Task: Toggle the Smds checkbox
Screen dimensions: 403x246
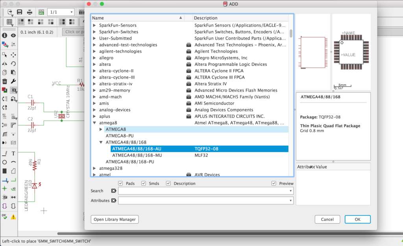Action: click(x=143, y=183)
